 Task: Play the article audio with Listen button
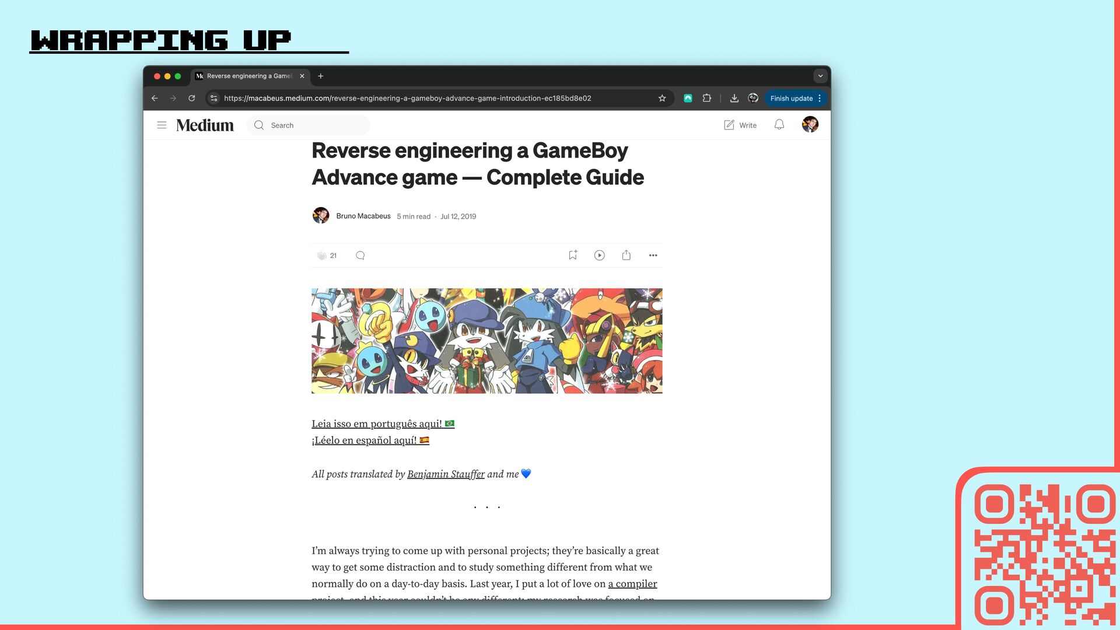599,256
